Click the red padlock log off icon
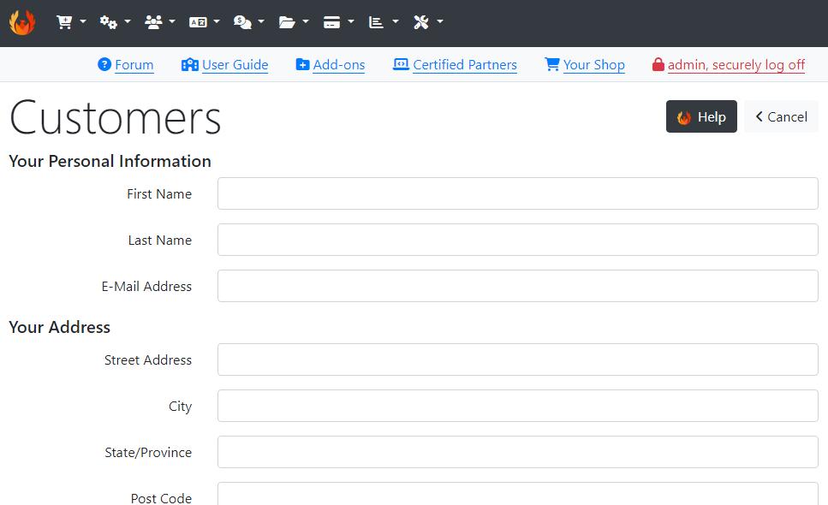The image size is (828, 505). tap(658, 64)
